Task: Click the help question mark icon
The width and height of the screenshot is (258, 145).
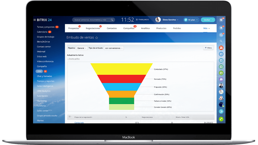Action: (221, 20)
